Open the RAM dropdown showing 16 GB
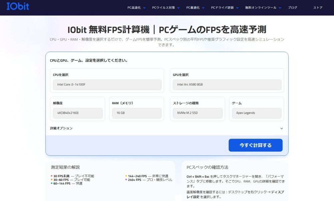 (x=137, y=113)
